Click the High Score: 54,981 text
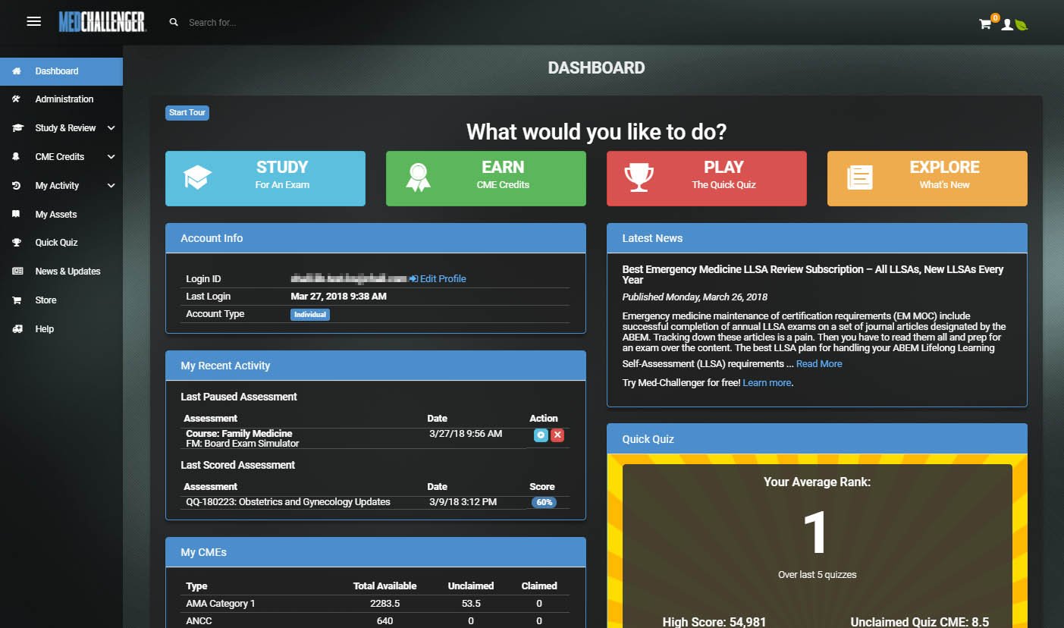Screen dimensions: 1064x628 [x=714, y=621]
